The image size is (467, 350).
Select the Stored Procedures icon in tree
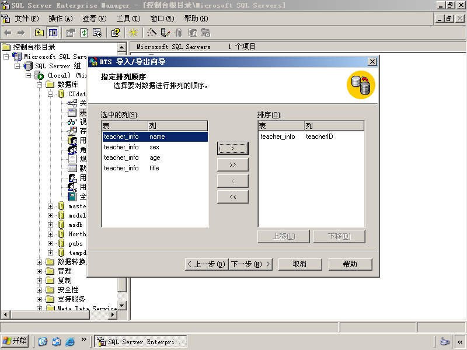(72, 131)
